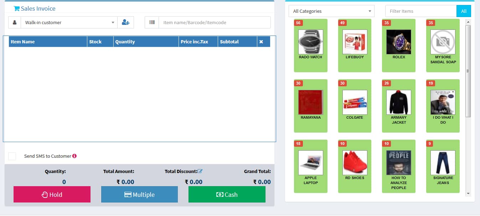This screenshot has height=216, width=480.
Task: Click the All filter button
Action: 464,11
